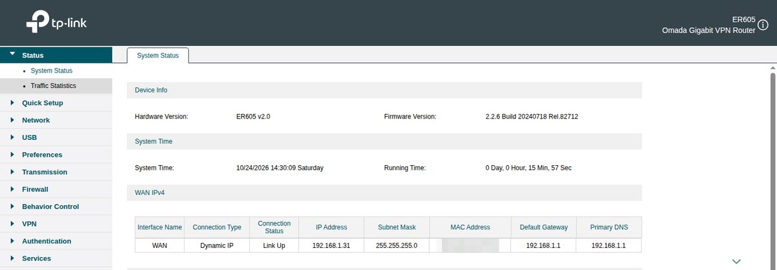This screenshot has height=270, width=777.
Task: Expand the Services menu
Action: pyautogui.click(x=56, y=258)
